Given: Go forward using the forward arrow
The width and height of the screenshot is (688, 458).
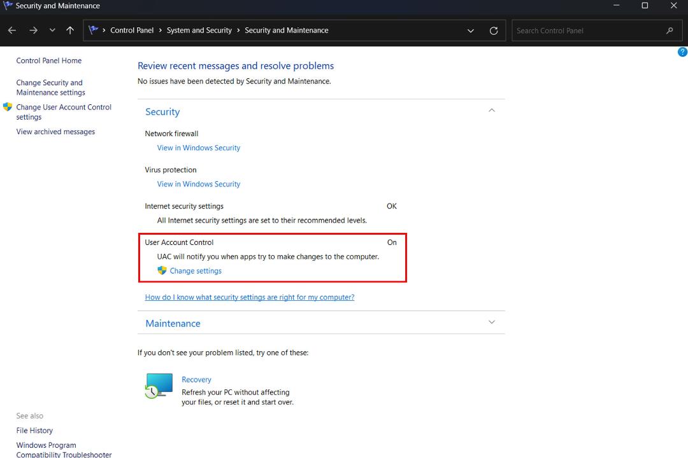Looking at the screenshot, I should point(33,31).
